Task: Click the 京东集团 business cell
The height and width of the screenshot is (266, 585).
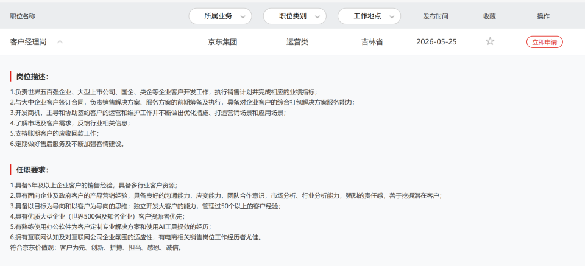Action: pyautogui.click(x=222, y=42)
